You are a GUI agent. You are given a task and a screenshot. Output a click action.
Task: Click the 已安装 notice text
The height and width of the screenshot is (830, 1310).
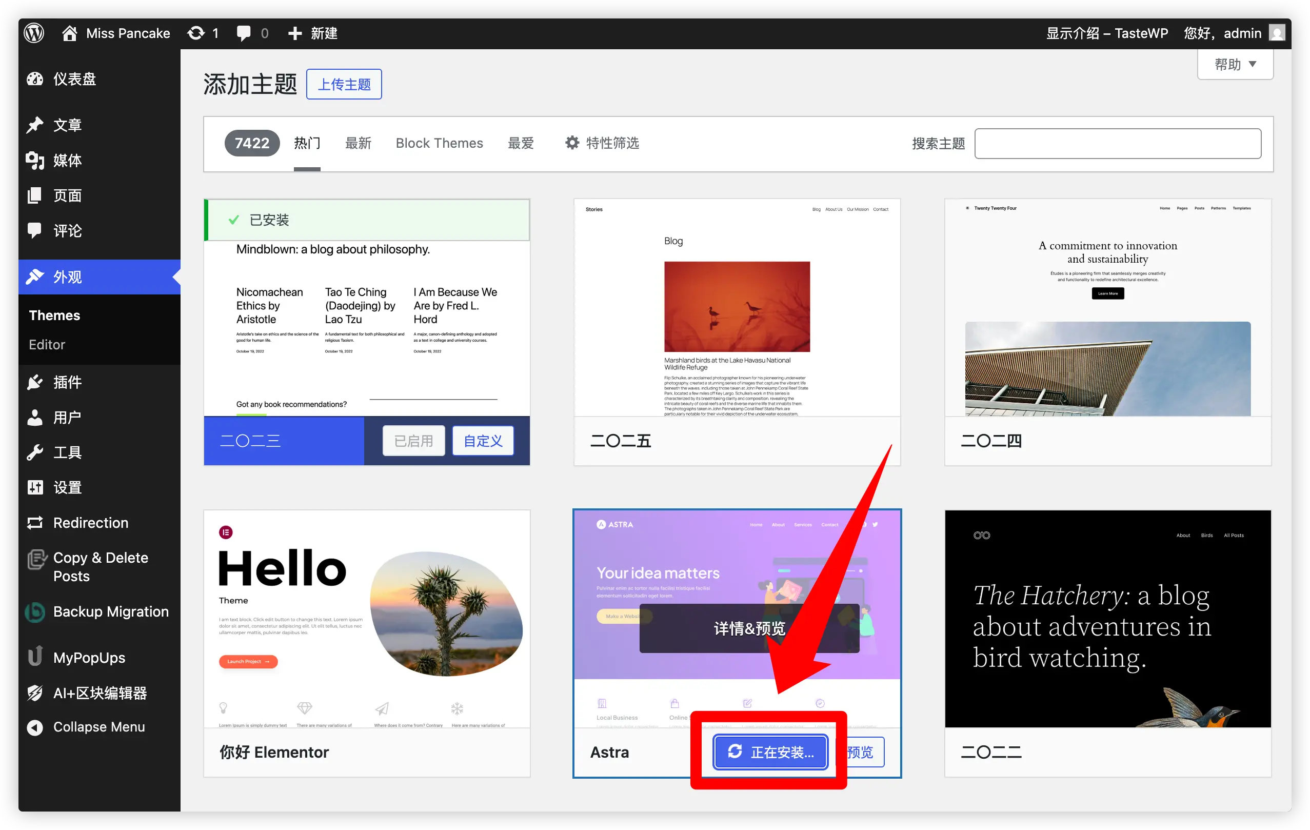pyautogui.click(x=269, y=220)
